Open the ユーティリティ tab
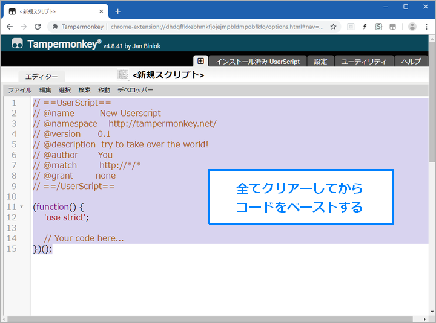Image resolution: width=436 pixels, height=323 pixels. 364,61
